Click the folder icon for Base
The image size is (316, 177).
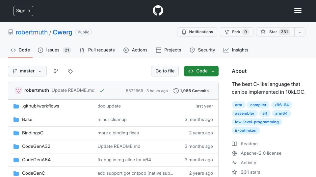point(16,120)
